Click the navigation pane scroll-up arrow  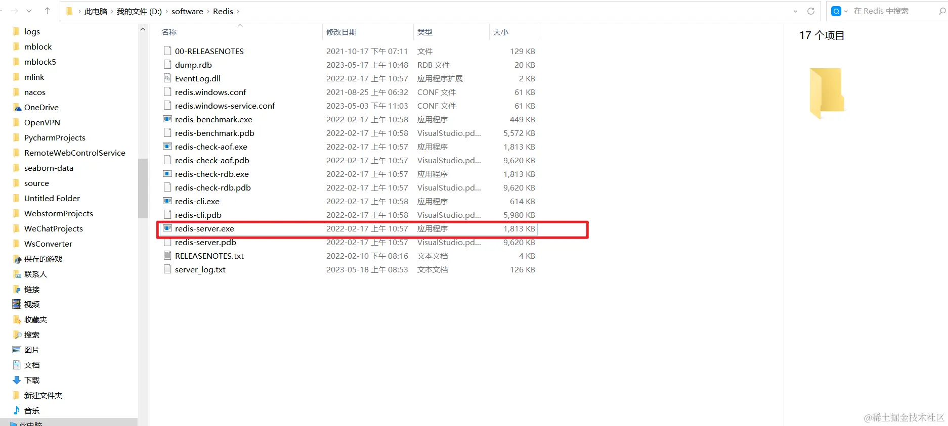coord(143,29)
